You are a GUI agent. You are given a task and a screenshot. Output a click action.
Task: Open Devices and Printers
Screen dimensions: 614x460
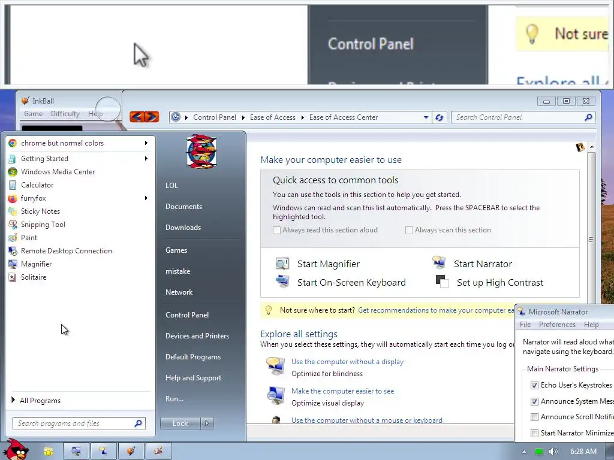point(197,336)
